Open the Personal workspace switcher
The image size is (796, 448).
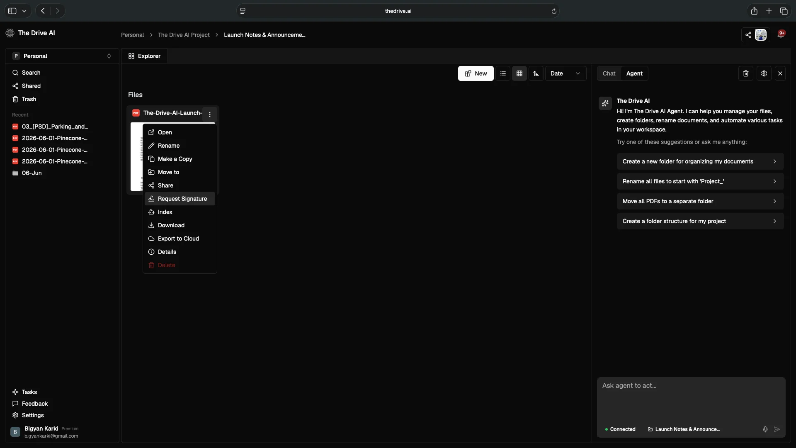pyautogui.click(x=62, y=56)
